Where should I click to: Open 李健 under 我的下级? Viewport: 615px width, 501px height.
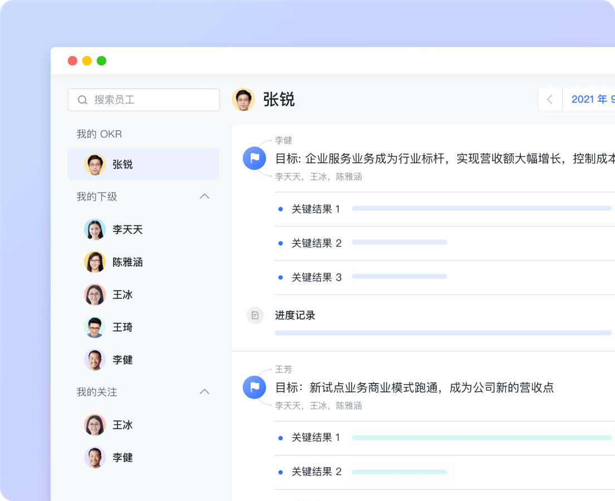coord(123,360)
